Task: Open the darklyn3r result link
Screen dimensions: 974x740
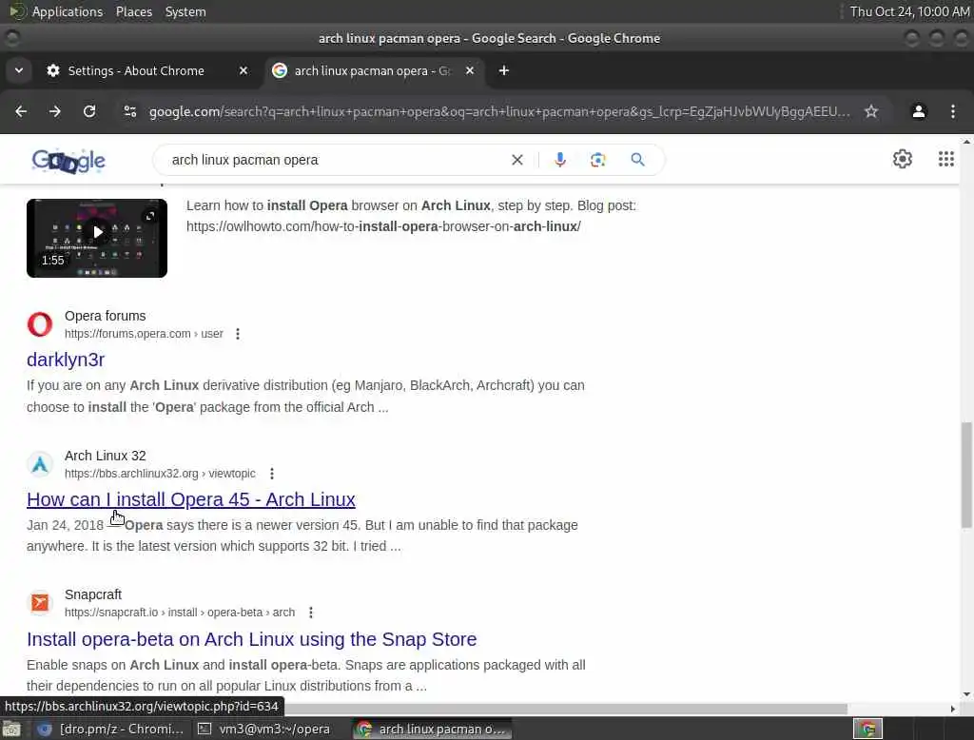Action: click(x=66, y=360)
